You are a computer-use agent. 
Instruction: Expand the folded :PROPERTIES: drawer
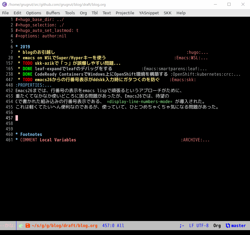(33, 85)
